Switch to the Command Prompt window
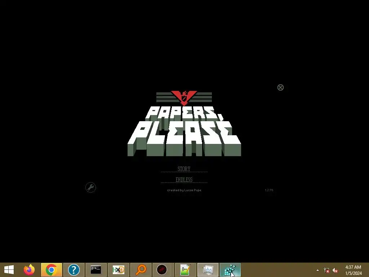 click(96, 270)
